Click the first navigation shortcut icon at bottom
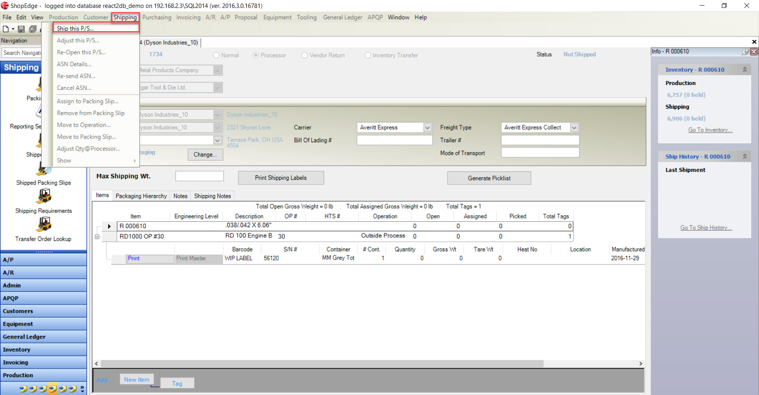Image resolution: width=759 pixels, height=395 pixels. (23, 389)
